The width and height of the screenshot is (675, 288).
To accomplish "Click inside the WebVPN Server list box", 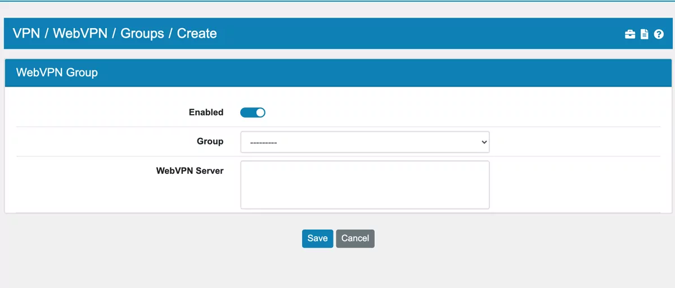I will point(365,185).
